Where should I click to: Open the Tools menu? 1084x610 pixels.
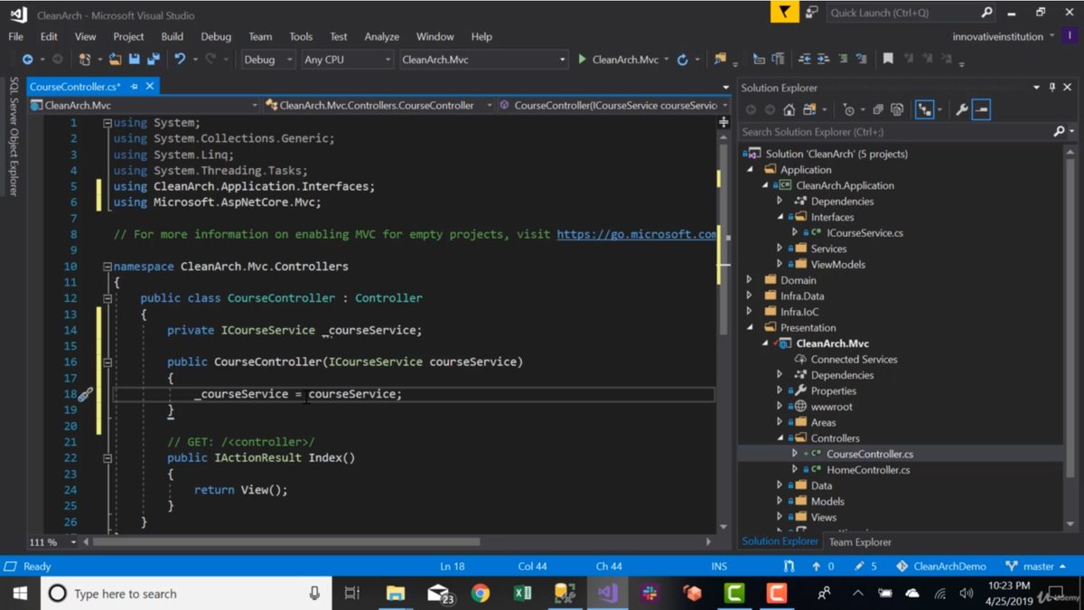(x=301, y=36)
